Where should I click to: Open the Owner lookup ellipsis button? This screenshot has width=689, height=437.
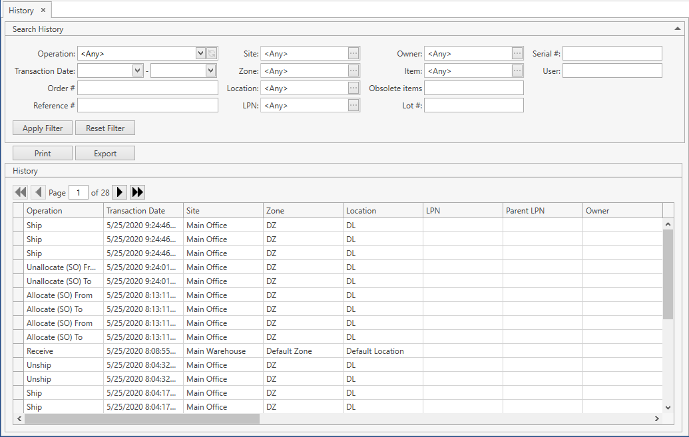coord(517,54)
